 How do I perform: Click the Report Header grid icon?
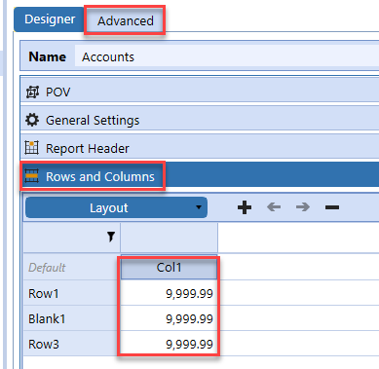(x=32, y=148)
